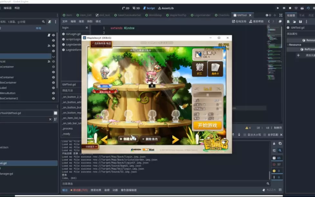Click the 打工 alarm clock icon
Viewport: 315px width, 197px height.
point(199,69)
